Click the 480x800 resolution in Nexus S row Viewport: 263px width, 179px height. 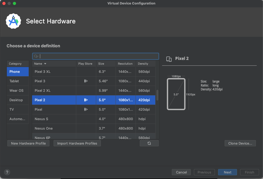tap(126, 119)
